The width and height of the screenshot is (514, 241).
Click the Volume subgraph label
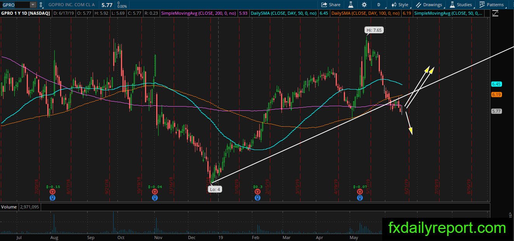pos(9,207)
